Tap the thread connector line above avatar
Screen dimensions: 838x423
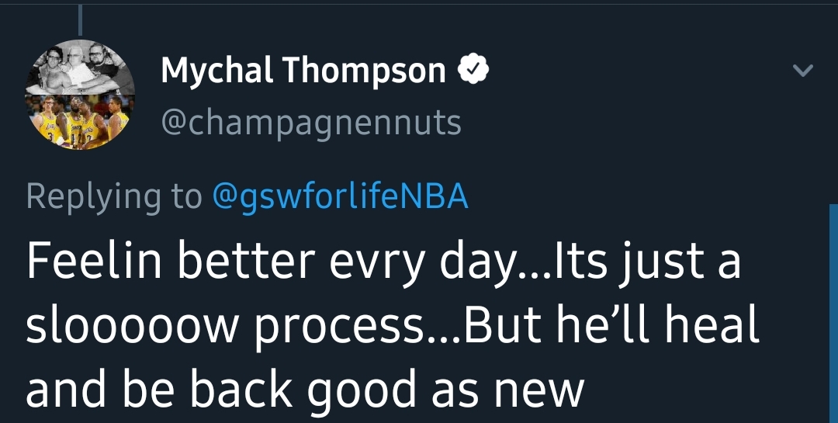pos(78,19)
